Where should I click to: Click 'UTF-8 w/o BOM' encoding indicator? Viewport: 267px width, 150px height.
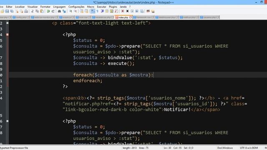pyautogui.click(x=249, y=148)
